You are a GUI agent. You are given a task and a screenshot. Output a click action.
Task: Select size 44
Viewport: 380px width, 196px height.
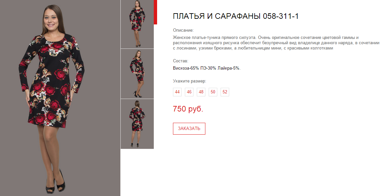pyautogui.click(x=177, y=92)
